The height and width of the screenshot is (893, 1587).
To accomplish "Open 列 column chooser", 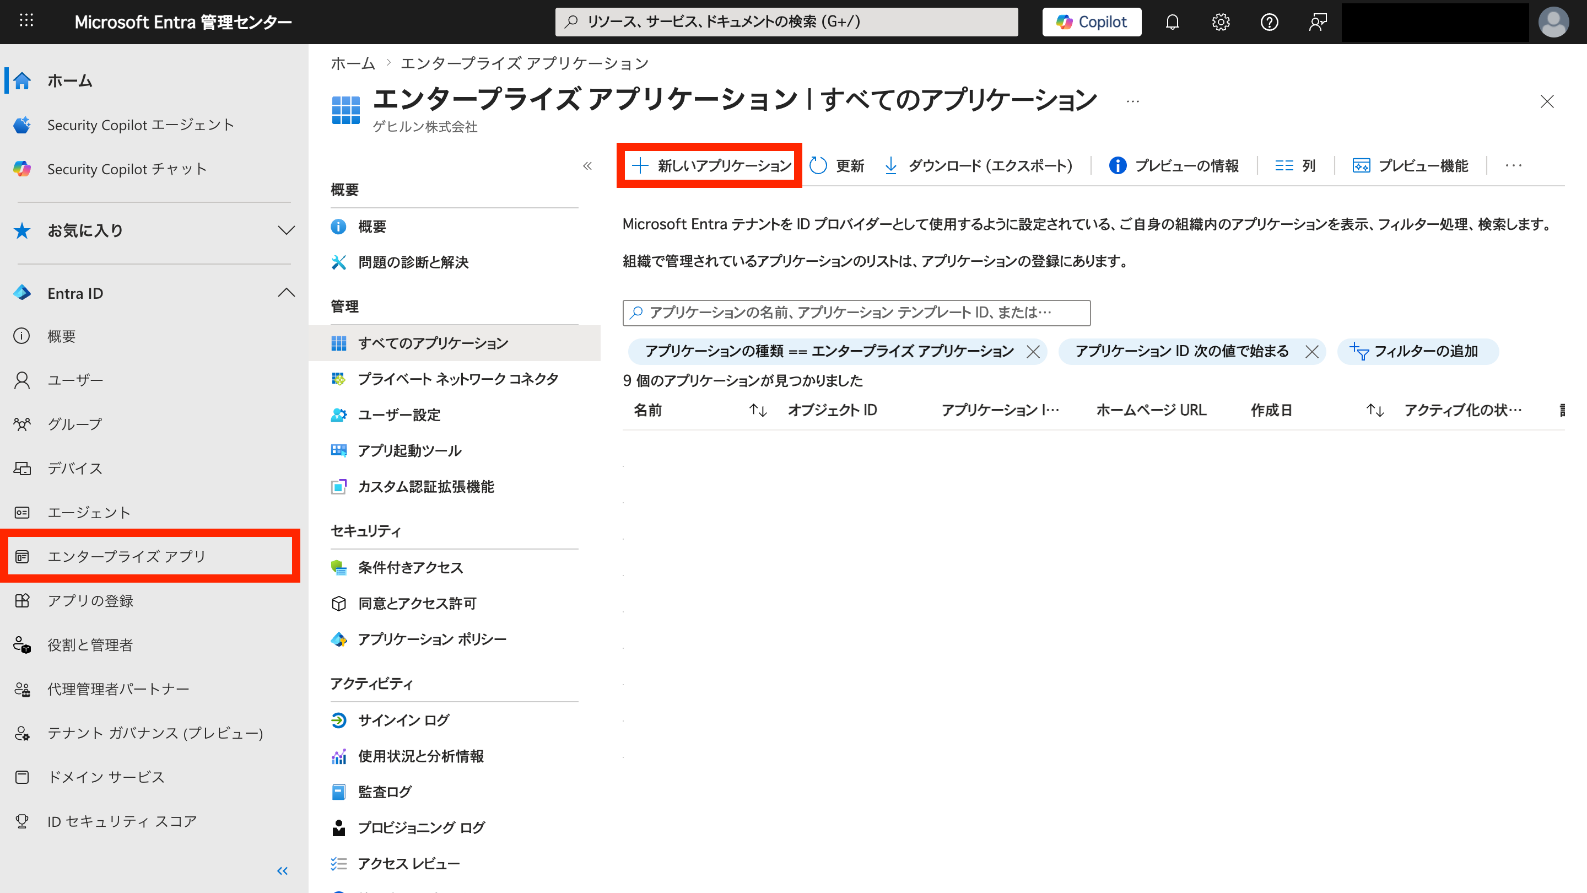I will (1295, 166).
